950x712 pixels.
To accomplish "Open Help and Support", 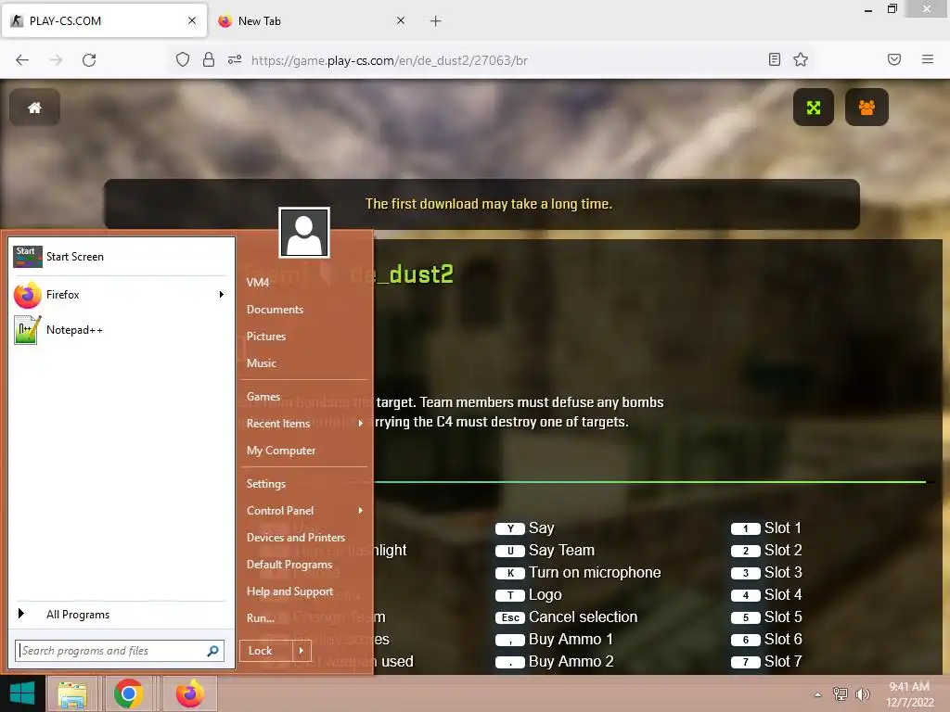I will pos(289,591).
